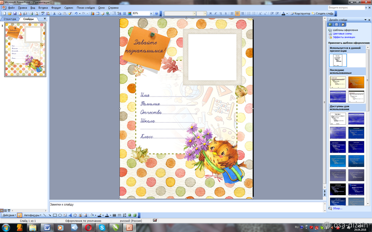Apply bold formatting (Ж)
The image size is (372, 232).
point(211,13)
